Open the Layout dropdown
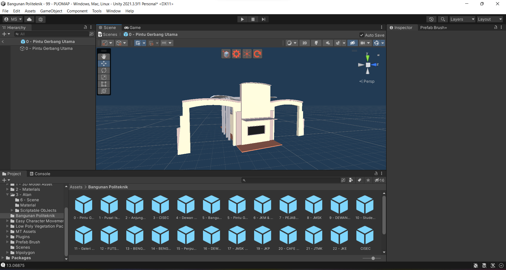The height and width of the screenshot is (270, 506). 489,19
